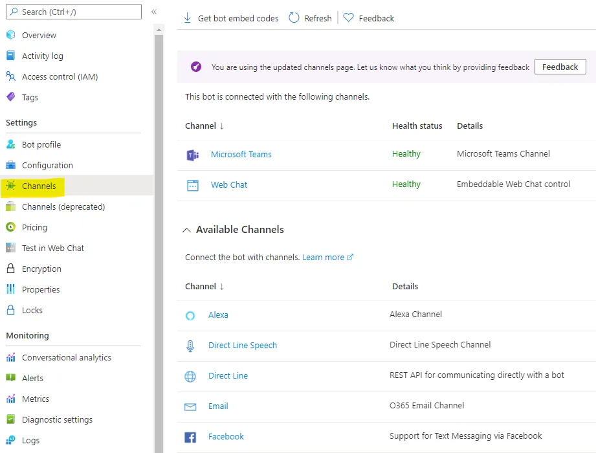Click the Health status column header
Screen dimensions: 596x453
tap(417, 126)
